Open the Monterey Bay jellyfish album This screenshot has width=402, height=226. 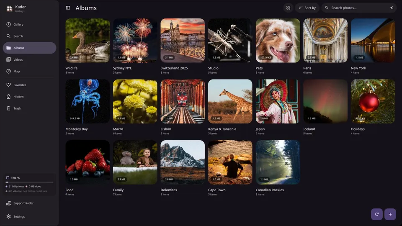88,101
